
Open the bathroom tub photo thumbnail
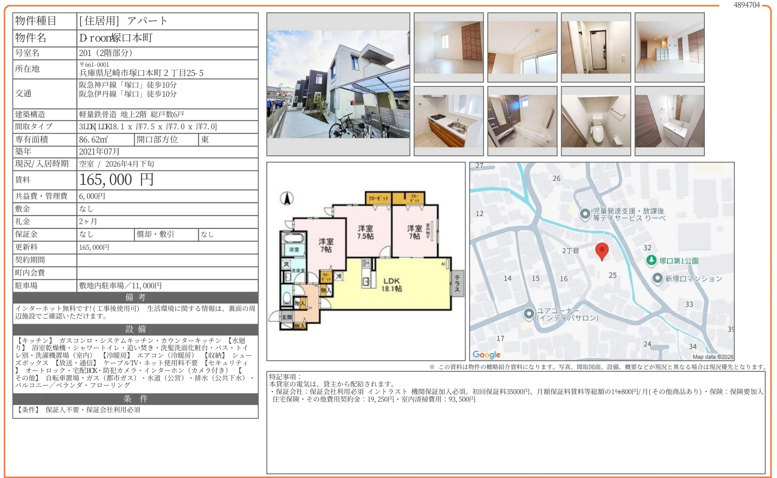522,121
